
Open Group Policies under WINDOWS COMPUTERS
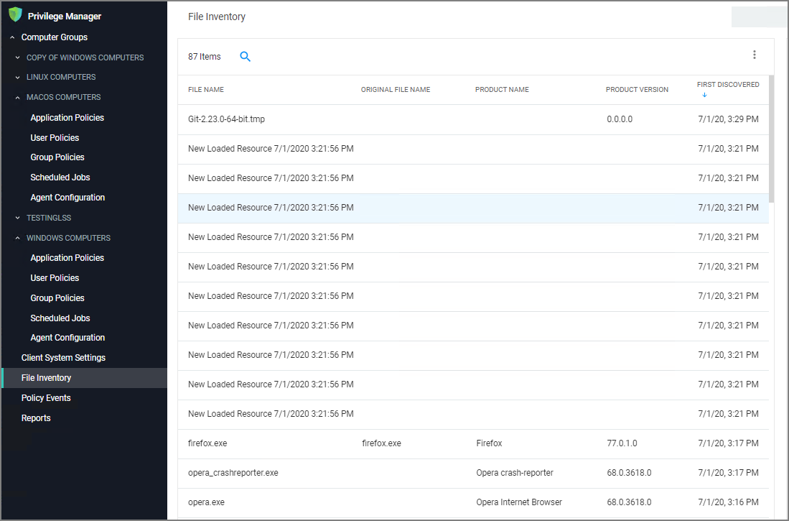tap(57, 298)
